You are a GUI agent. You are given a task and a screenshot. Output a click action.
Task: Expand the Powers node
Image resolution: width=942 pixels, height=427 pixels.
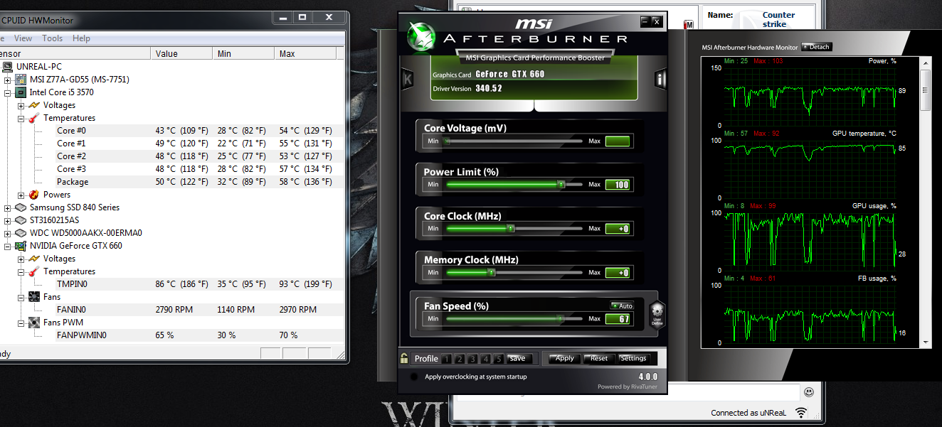21,195
